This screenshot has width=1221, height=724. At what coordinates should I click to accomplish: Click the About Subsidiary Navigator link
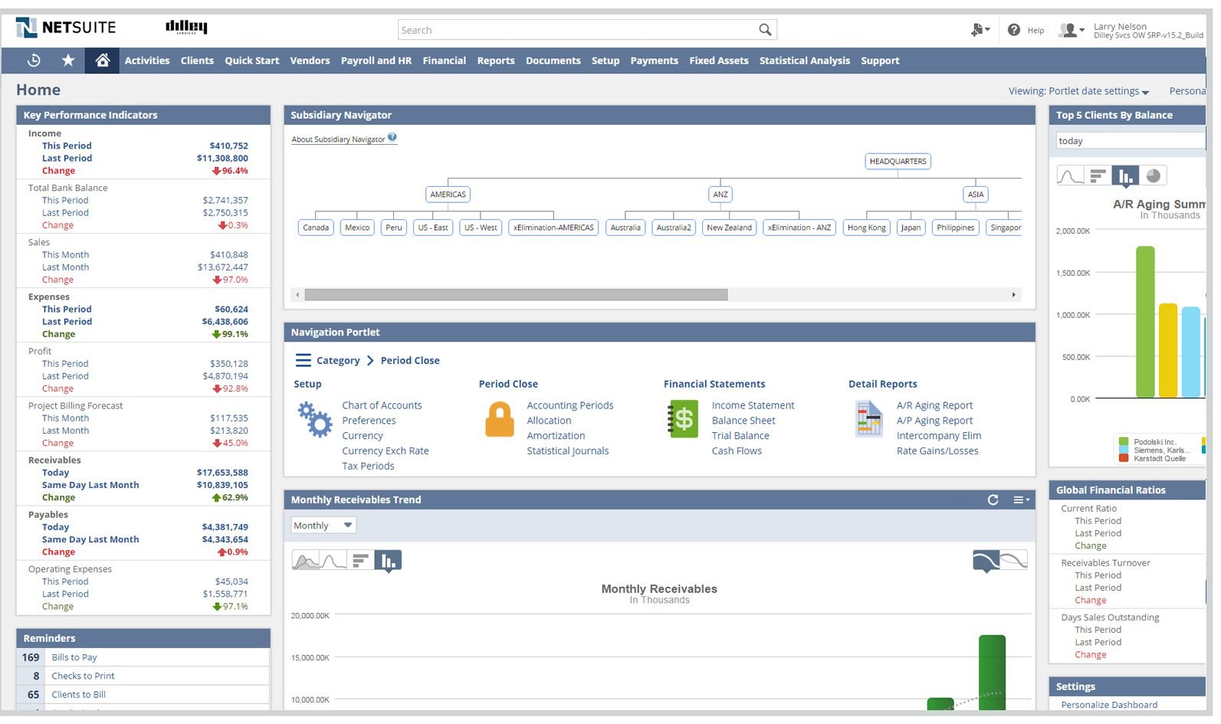pyautogui.click(x=338, y=139)
